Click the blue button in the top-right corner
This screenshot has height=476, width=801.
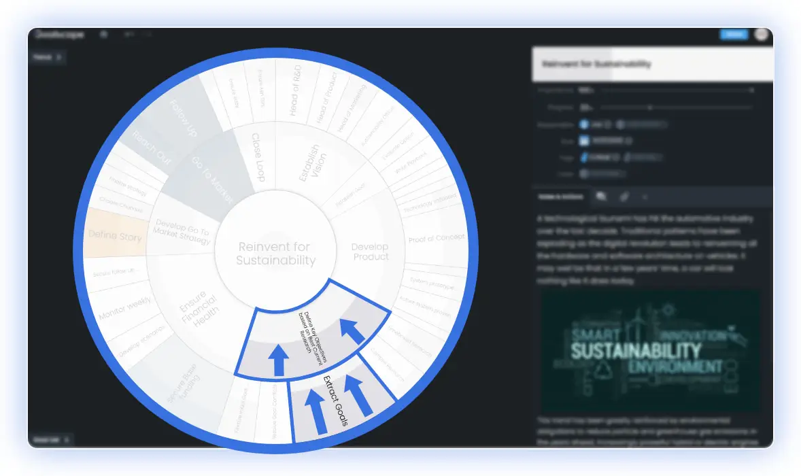pyautogui.click(x=735, y=35)
